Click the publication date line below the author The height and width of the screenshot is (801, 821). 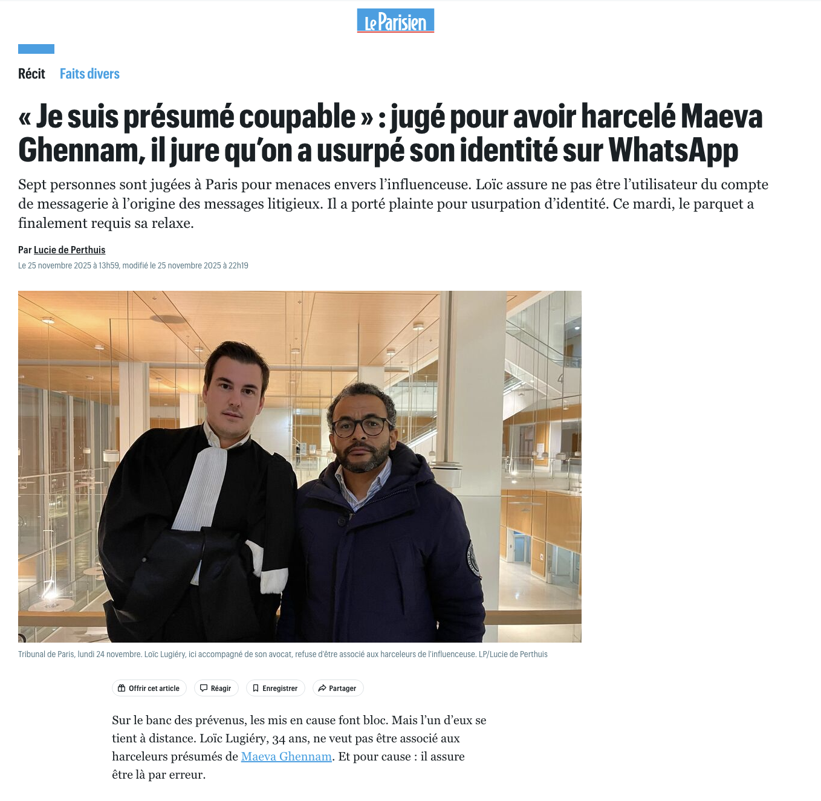point(133,265)
